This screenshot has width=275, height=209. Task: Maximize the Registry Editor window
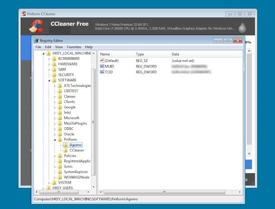[x=228, y=41]
